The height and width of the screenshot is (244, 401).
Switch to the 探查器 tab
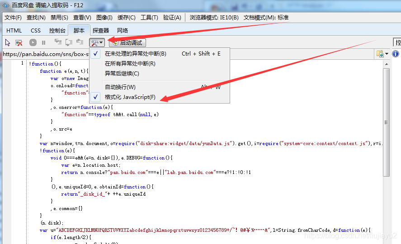101,31
